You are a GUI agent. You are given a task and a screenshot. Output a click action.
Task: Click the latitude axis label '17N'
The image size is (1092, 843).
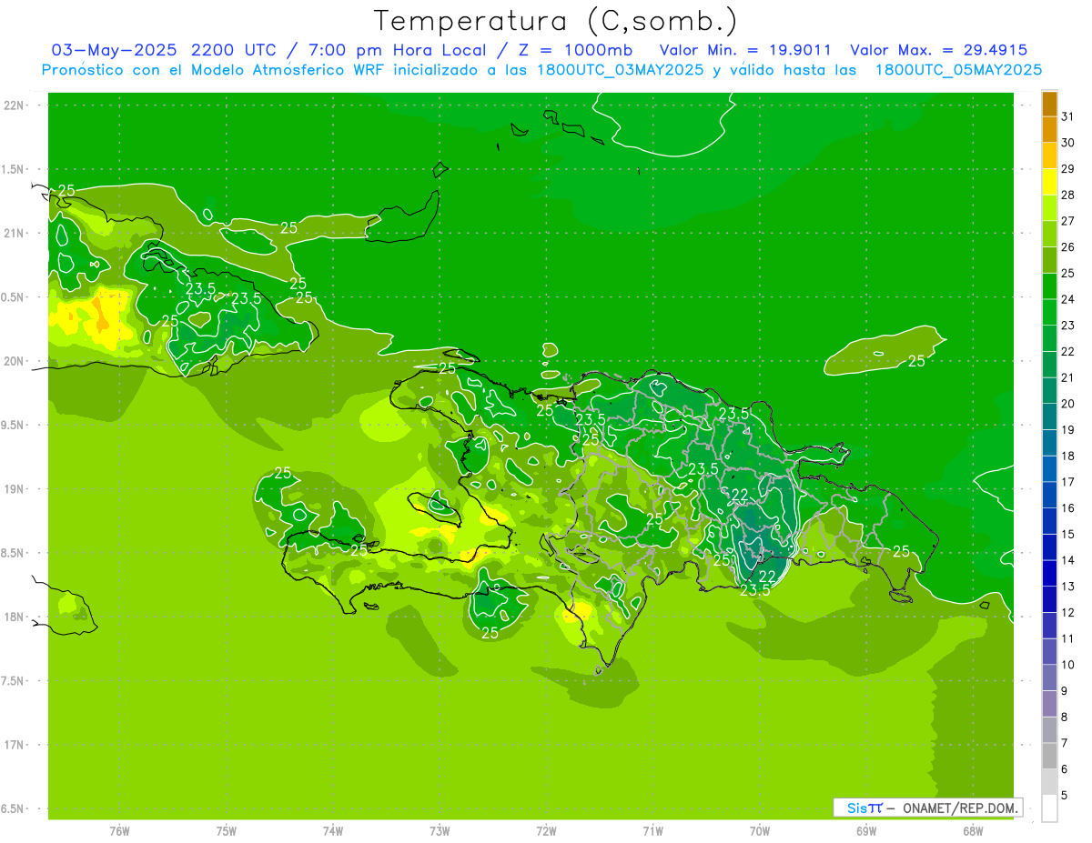[15, 745]
